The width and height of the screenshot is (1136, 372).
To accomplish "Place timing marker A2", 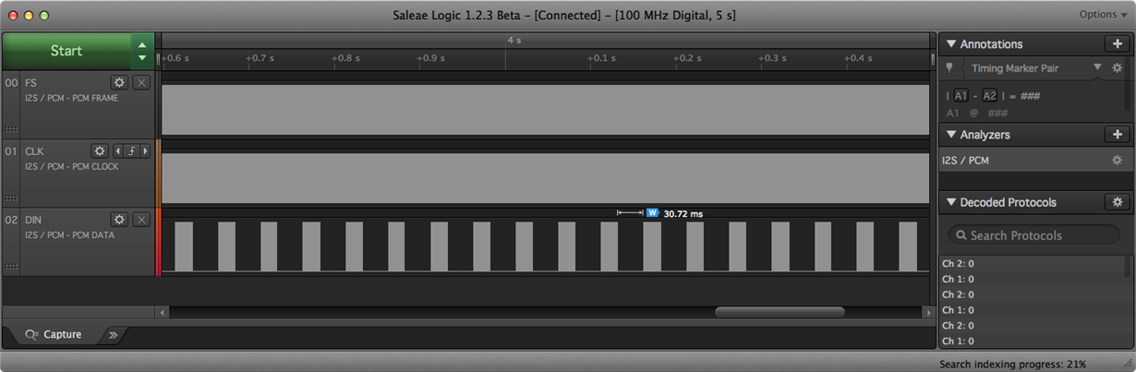I will (989, 96).
